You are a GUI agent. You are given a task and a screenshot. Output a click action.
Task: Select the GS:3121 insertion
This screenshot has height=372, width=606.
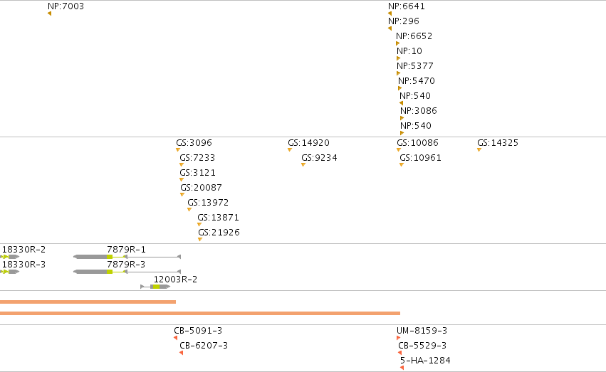[197, 173]
